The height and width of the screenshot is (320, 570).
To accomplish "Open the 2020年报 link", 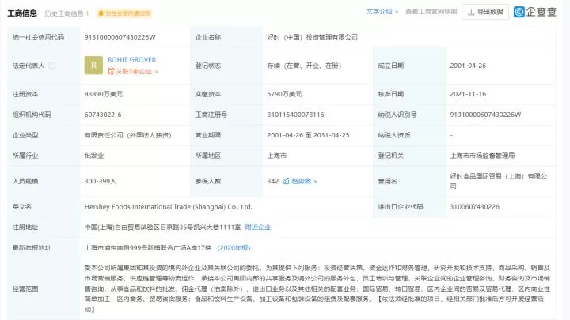I will click(x=234, y=248).
